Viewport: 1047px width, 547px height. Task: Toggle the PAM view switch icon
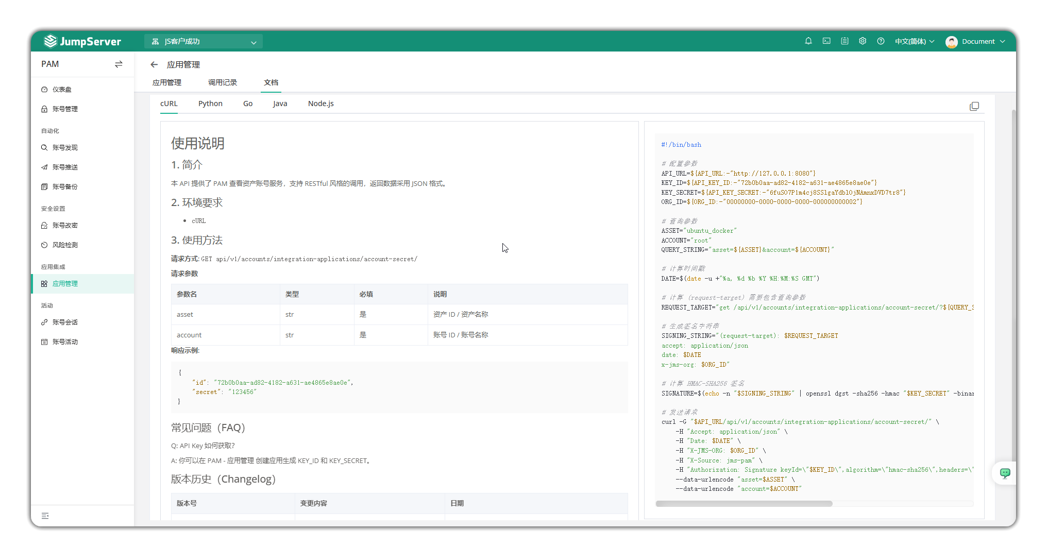[x=119, y=64]
